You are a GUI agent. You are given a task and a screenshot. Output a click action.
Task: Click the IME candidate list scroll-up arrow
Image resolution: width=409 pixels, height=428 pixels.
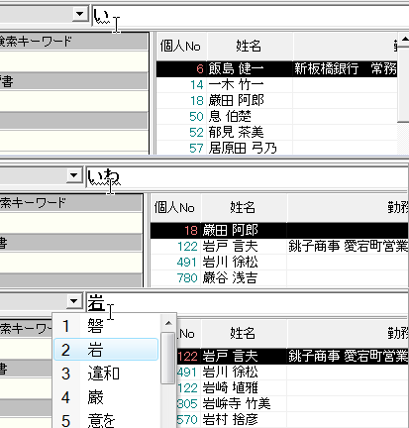point(168,323)
